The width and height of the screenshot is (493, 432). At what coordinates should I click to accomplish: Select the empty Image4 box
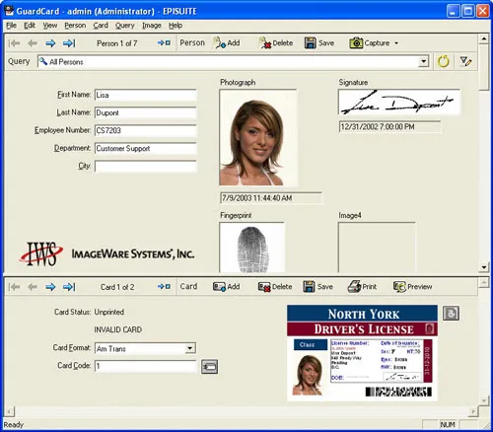[x=377, y=248]
